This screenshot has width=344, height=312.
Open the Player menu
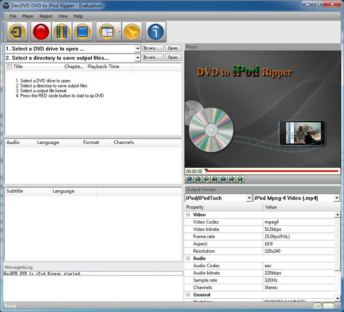click(28, 16)
